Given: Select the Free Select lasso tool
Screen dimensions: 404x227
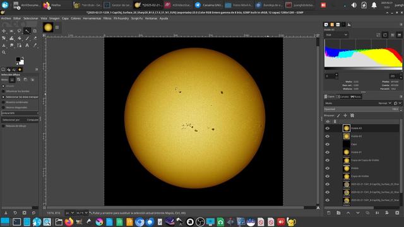Looking at the screenshot, I should [x=19, y=31].
